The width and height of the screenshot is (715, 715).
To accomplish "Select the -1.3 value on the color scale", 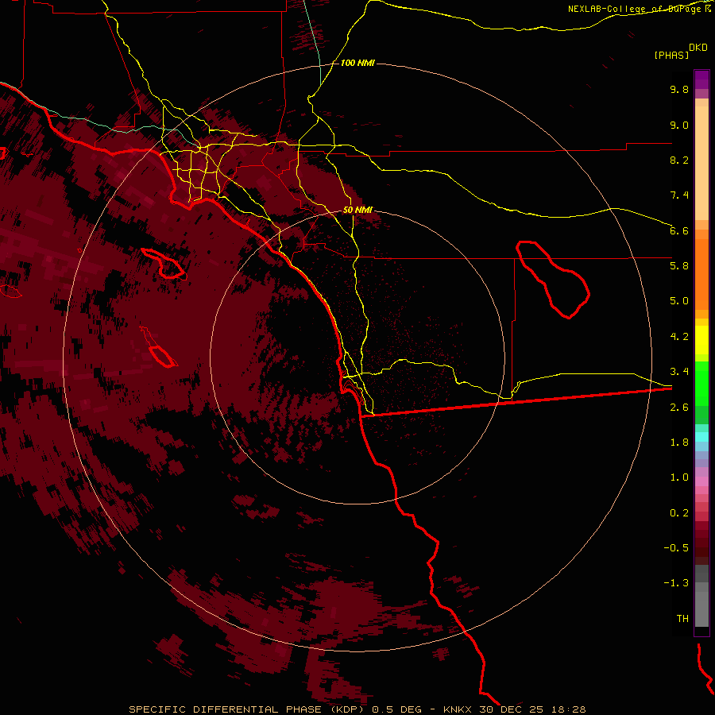I will 676,583.
